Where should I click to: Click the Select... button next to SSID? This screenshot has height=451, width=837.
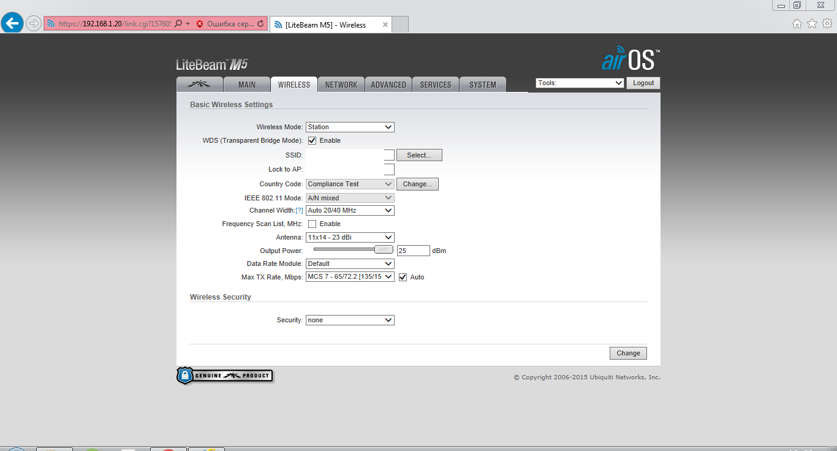click(x=419, y=156)
